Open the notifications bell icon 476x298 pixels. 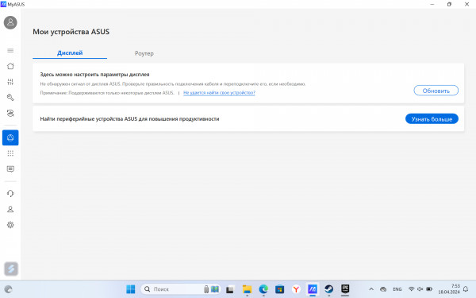tap(466, 289)
